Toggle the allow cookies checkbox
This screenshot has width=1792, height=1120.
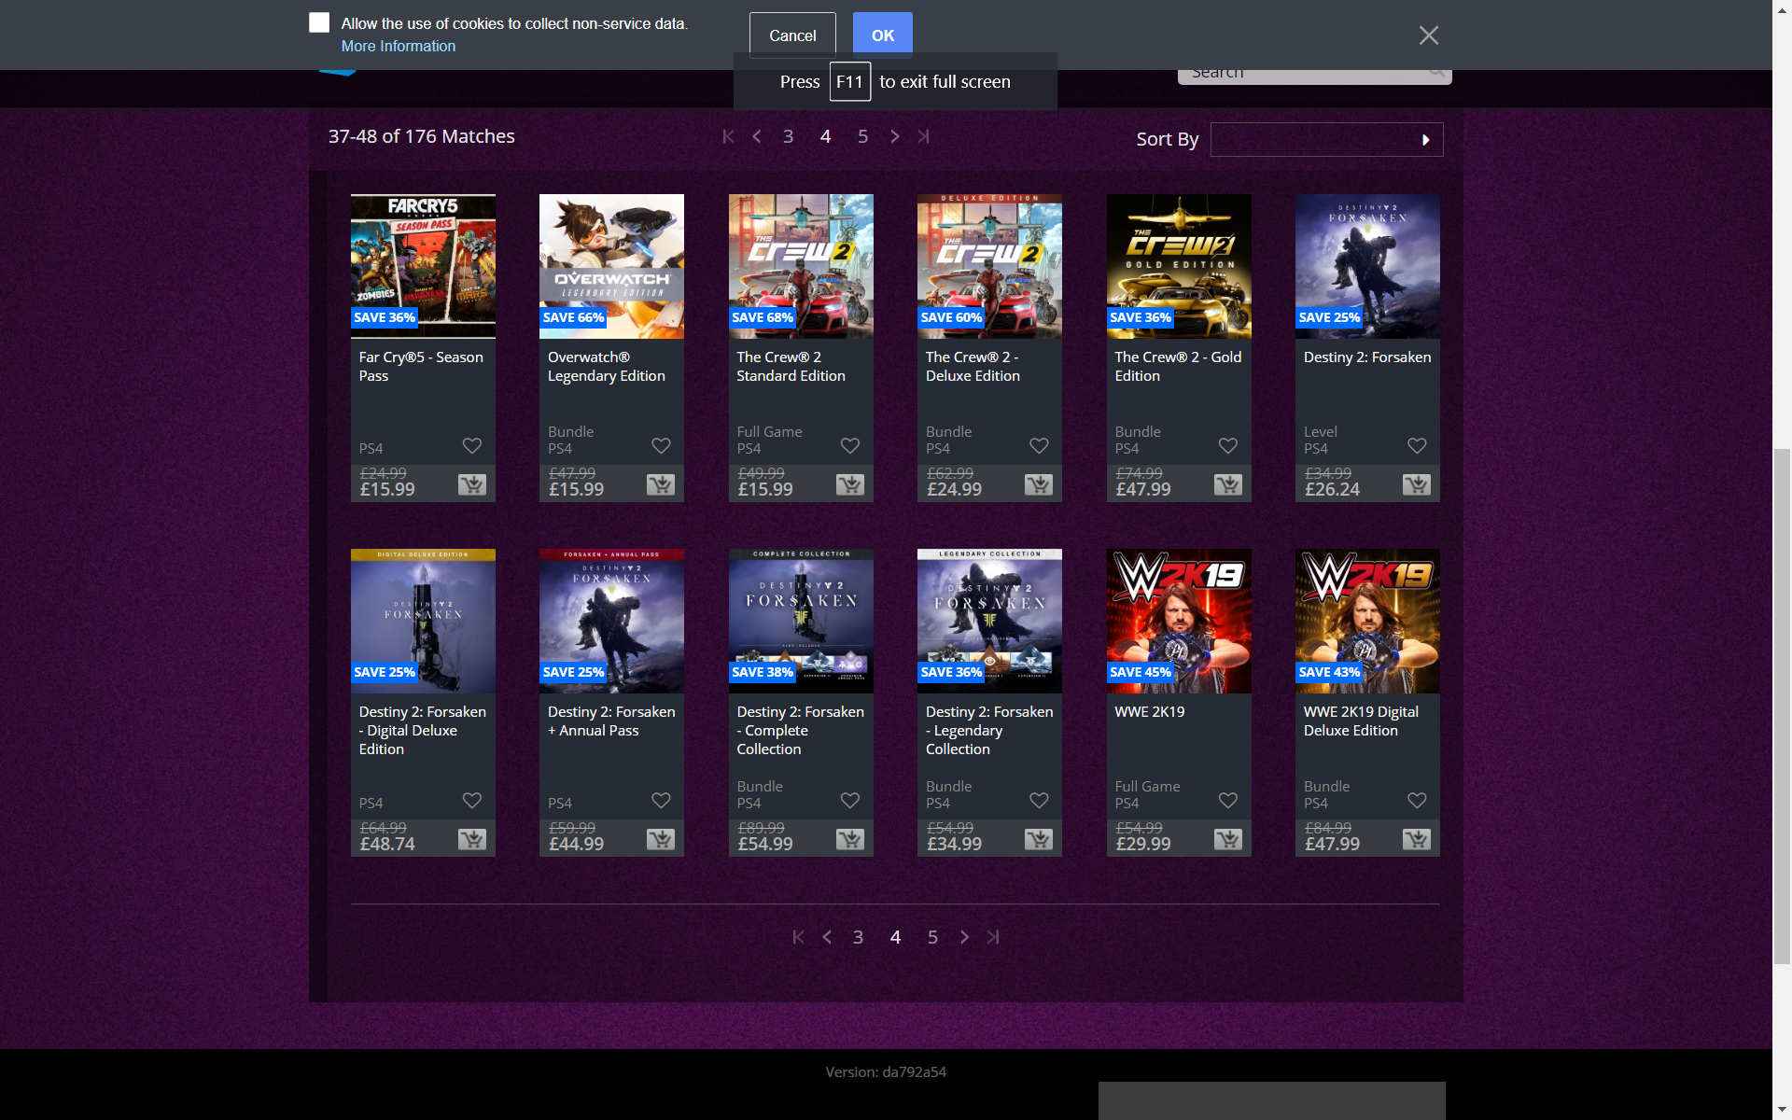[317, 23]
